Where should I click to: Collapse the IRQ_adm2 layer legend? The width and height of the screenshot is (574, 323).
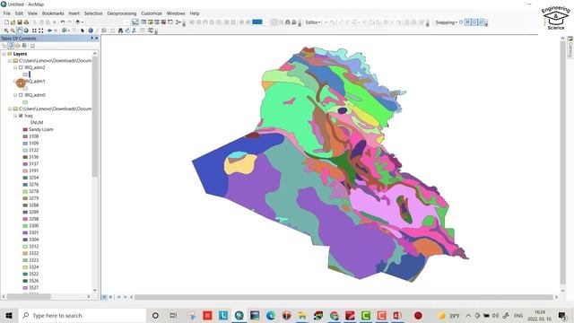pos(15,67)
